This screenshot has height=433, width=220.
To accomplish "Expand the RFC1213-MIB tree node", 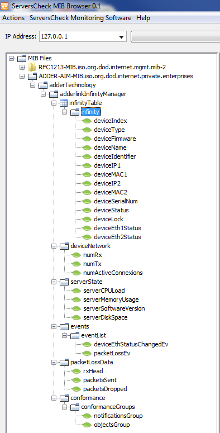I will (x=22, y=67).
